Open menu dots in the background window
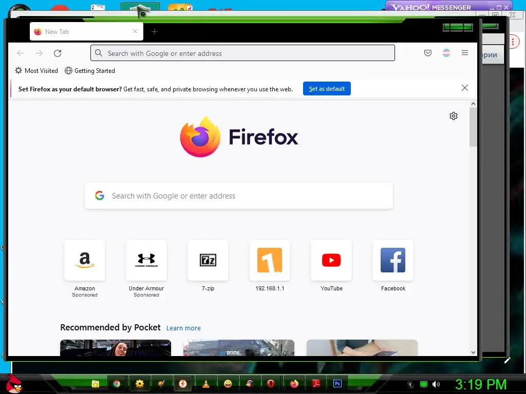Screen dimensions: 526x394 pos(513,42)
